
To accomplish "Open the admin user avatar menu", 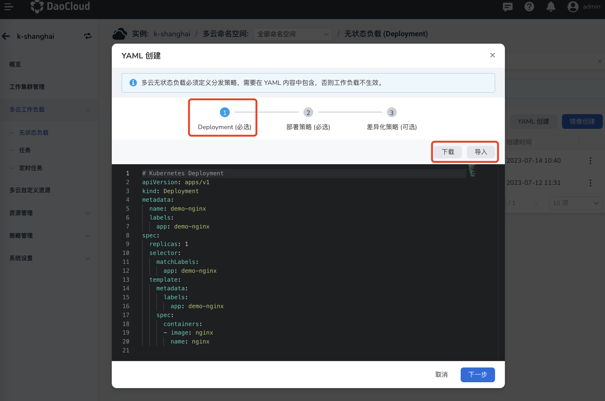I will click(573, 6).
